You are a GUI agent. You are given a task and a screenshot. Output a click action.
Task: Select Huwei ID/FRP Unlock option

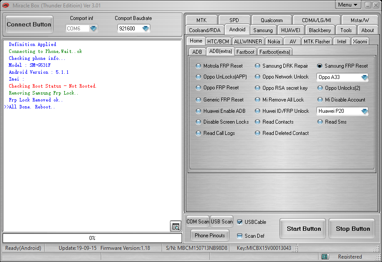282,111
